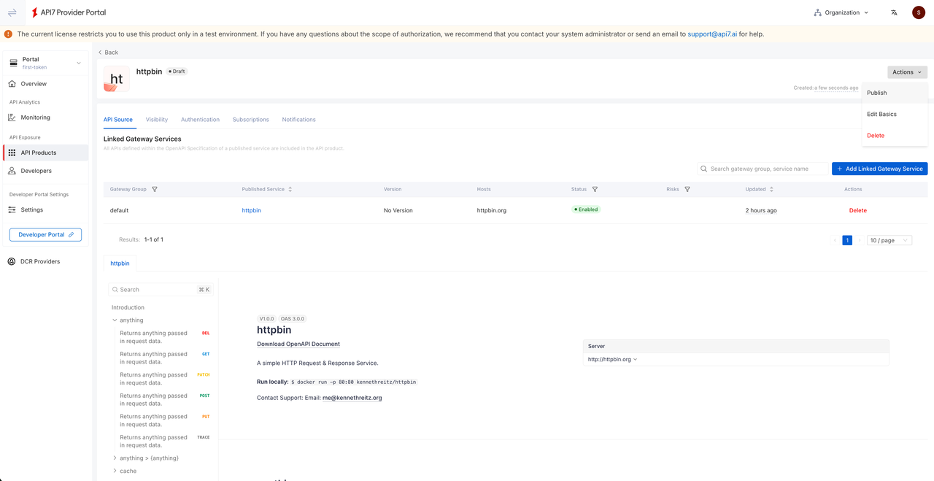Screen dimensions: 934x481
Task: Click the Add Linked Gateway Service button
Action: pyautogui.click(x=879, y=169)
